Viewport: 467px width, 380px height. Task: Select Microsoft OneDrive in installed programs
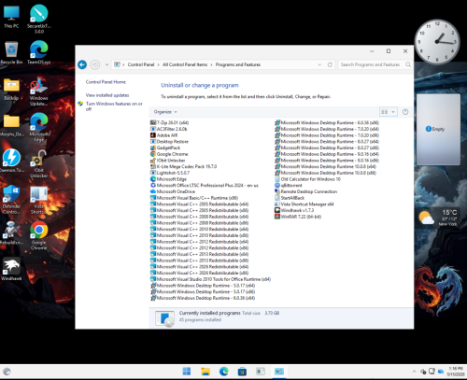pos(173,191)
